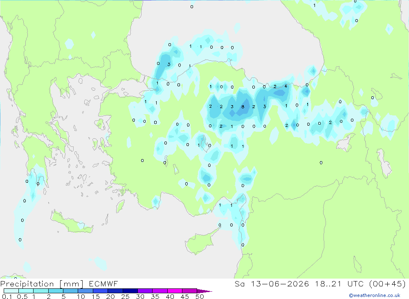Click the above-50 arrow tip of legend
Screen dimensions: 409x299
[x=204, y=291]
